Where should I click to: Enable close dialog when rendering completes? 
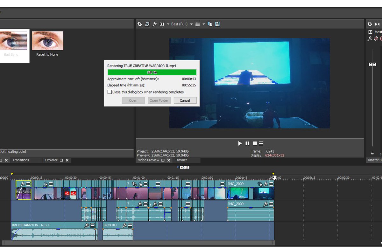point(110,92)
